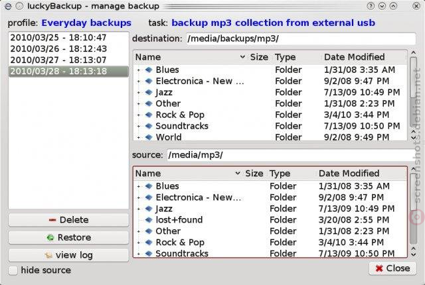The height and width of the screenshot is (285, 425).
Task: Click the Rock & Pop folder icon in source list
Action: click(x=149, y=243)
